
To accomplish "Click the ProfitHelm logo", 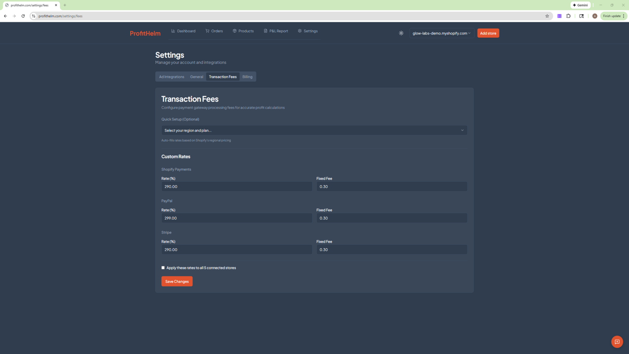I will click(x=145, y=33).
